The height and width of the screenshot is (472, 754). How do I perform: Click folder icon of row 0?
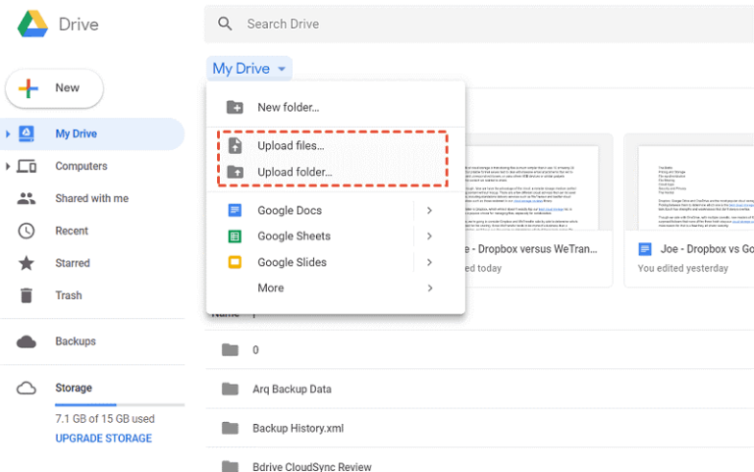230,350
